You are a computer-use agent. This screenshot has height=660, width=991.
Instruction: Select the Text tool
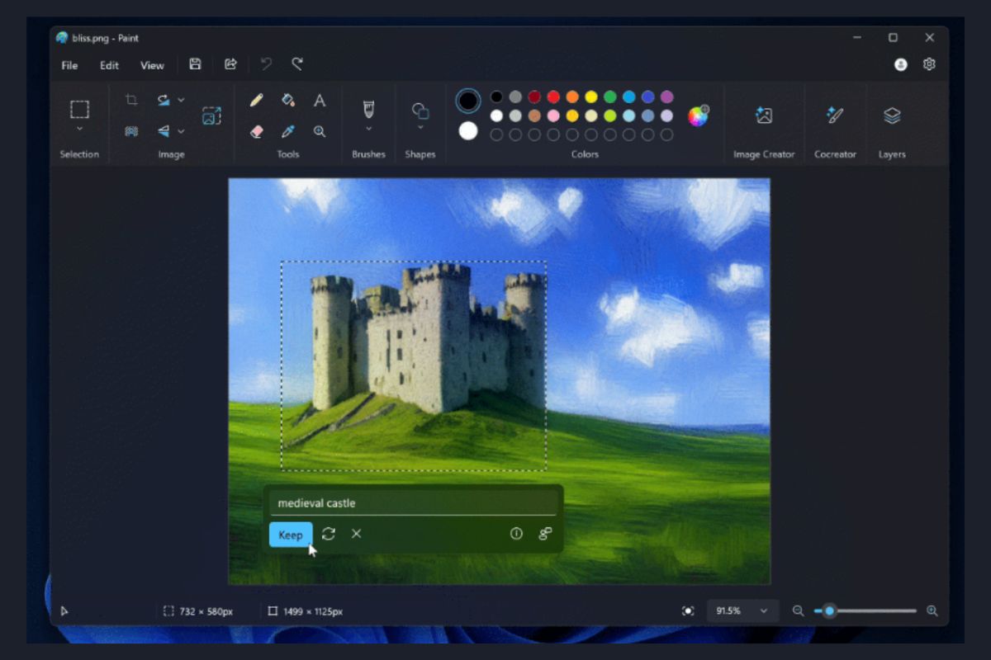[320, 100]
